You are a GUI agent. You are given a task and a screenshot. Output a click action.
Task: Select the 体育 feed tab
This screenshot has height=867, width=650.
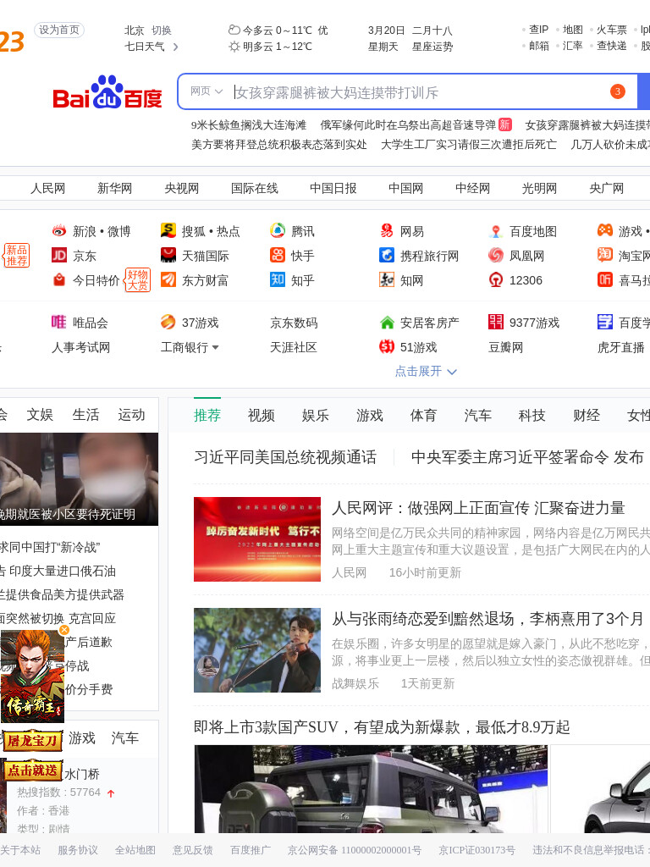click(x=423, y=415)
